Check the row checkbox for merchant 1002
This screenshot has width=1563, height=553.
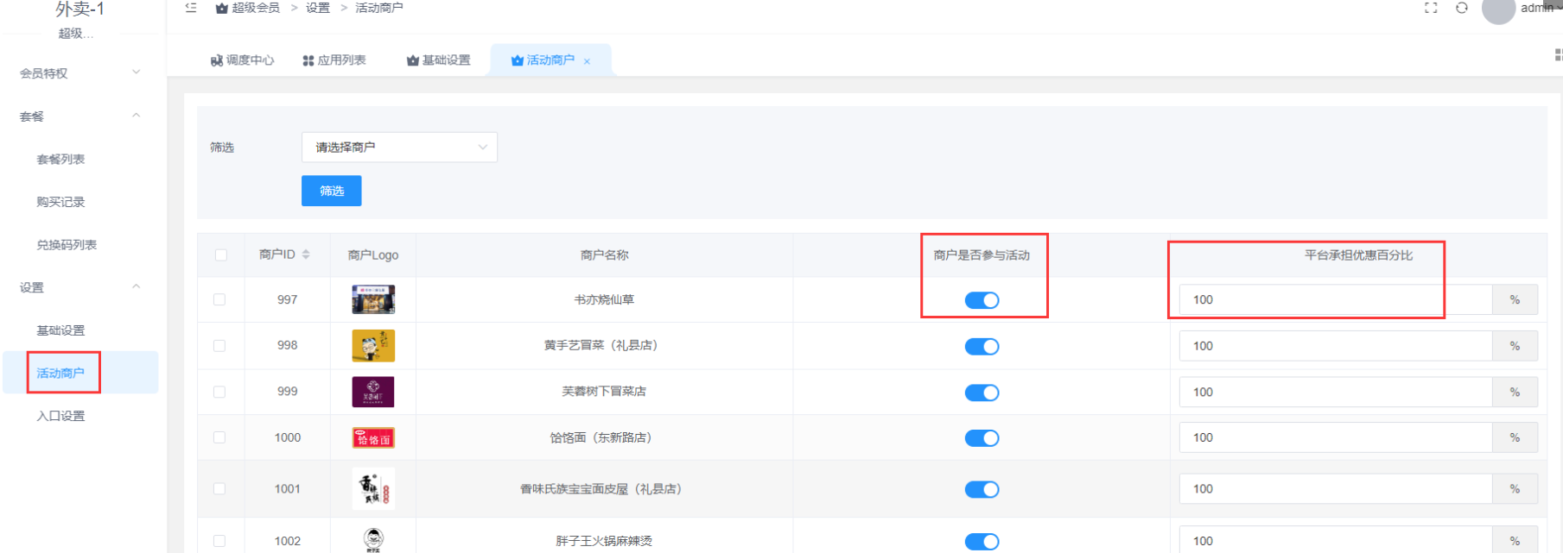tap(219, 541)
